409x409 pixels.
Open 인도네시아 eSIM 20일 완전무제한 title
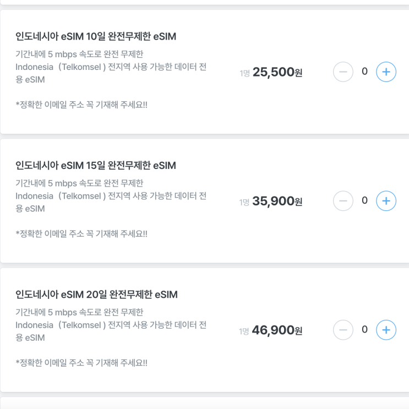96,295
